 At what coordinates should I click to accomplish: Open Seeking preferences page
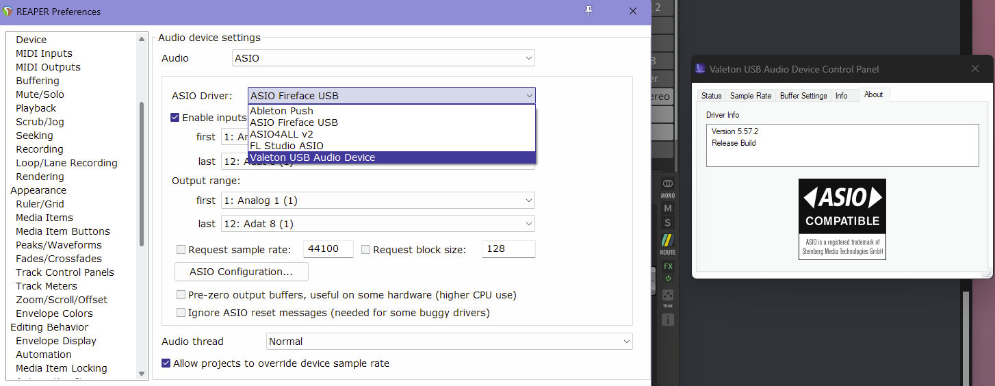pos(34,136)
